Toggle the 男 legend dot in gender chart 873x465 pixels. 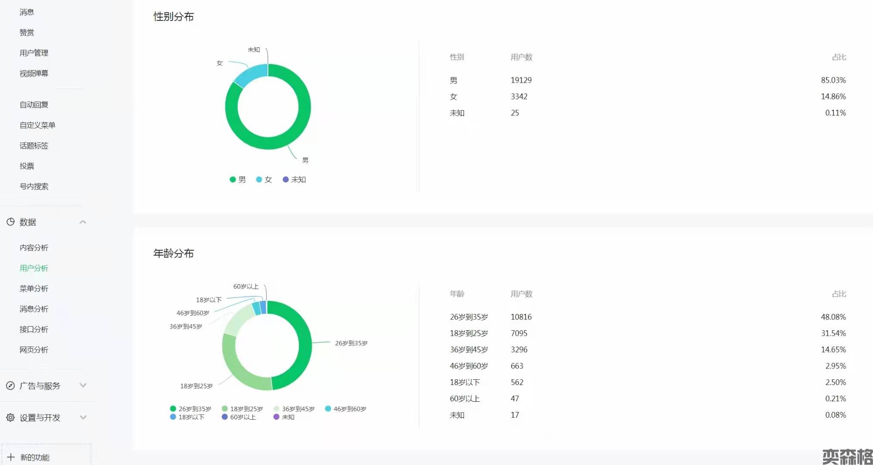233,180
